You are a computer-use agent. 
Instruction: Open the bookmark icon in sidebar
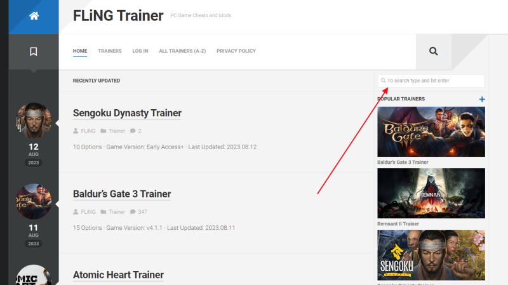(x=34, y=51)
